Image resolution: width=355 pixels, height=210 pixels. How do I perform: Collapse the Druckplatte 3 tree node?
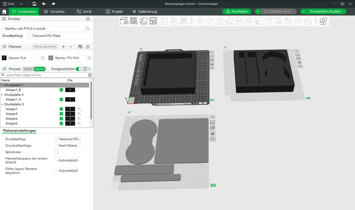tap(2, 104)
